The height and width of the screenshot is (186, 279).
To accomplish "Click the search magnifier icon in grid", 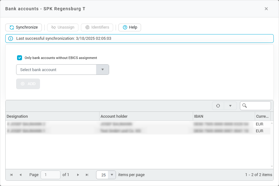I will click(245, 106).
